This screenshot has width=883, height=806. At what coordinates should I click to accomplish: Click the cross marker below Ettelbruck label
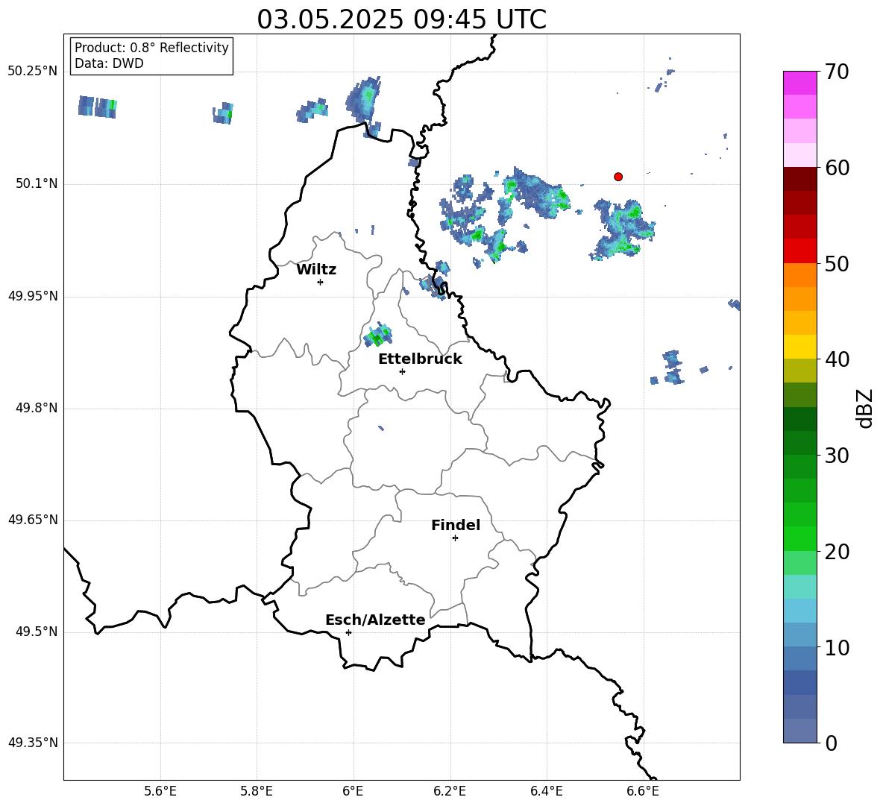pos(402,371)
